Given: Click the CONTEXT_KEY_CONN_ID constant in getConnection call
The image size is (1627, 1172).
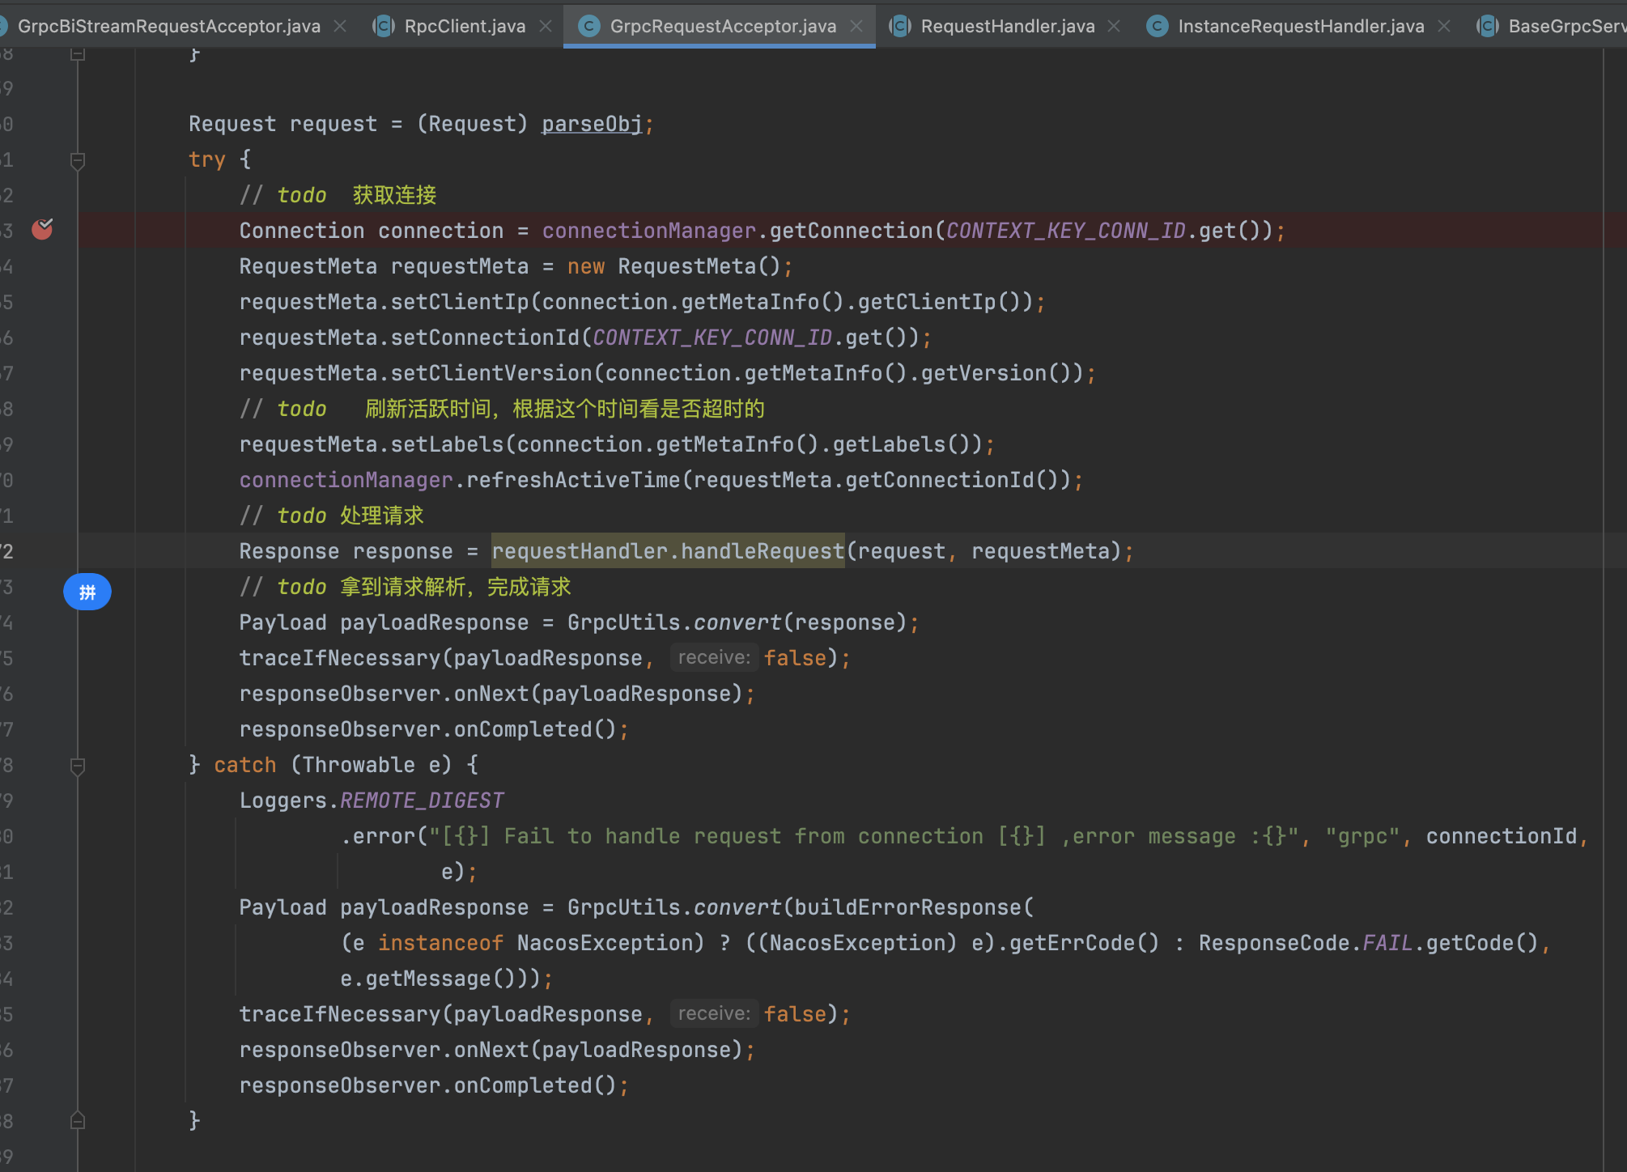Looking at the screenshot, I should [1066, 231].
